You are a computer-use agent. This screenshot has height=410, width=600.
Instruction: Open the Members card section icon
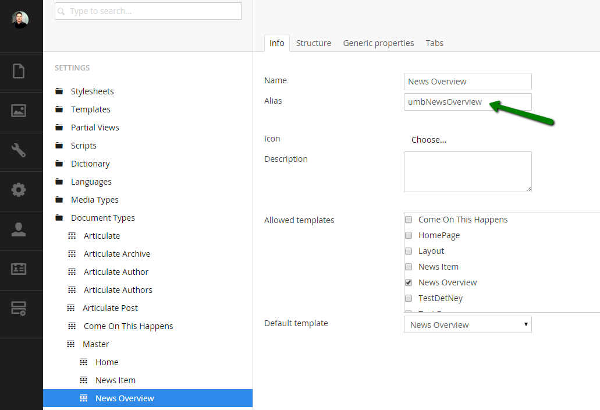point(19,268)
